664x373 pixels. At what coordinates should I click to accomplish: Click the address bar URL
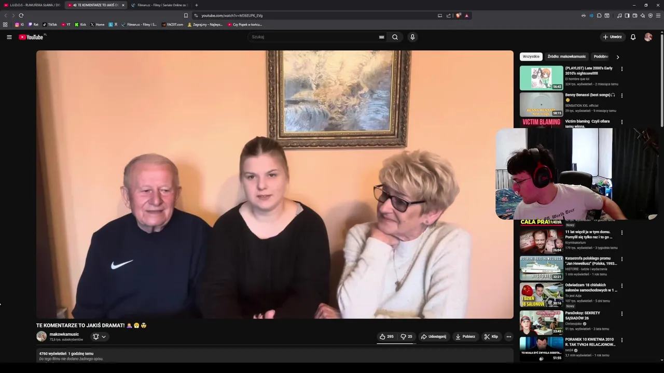tap(232, 16)
